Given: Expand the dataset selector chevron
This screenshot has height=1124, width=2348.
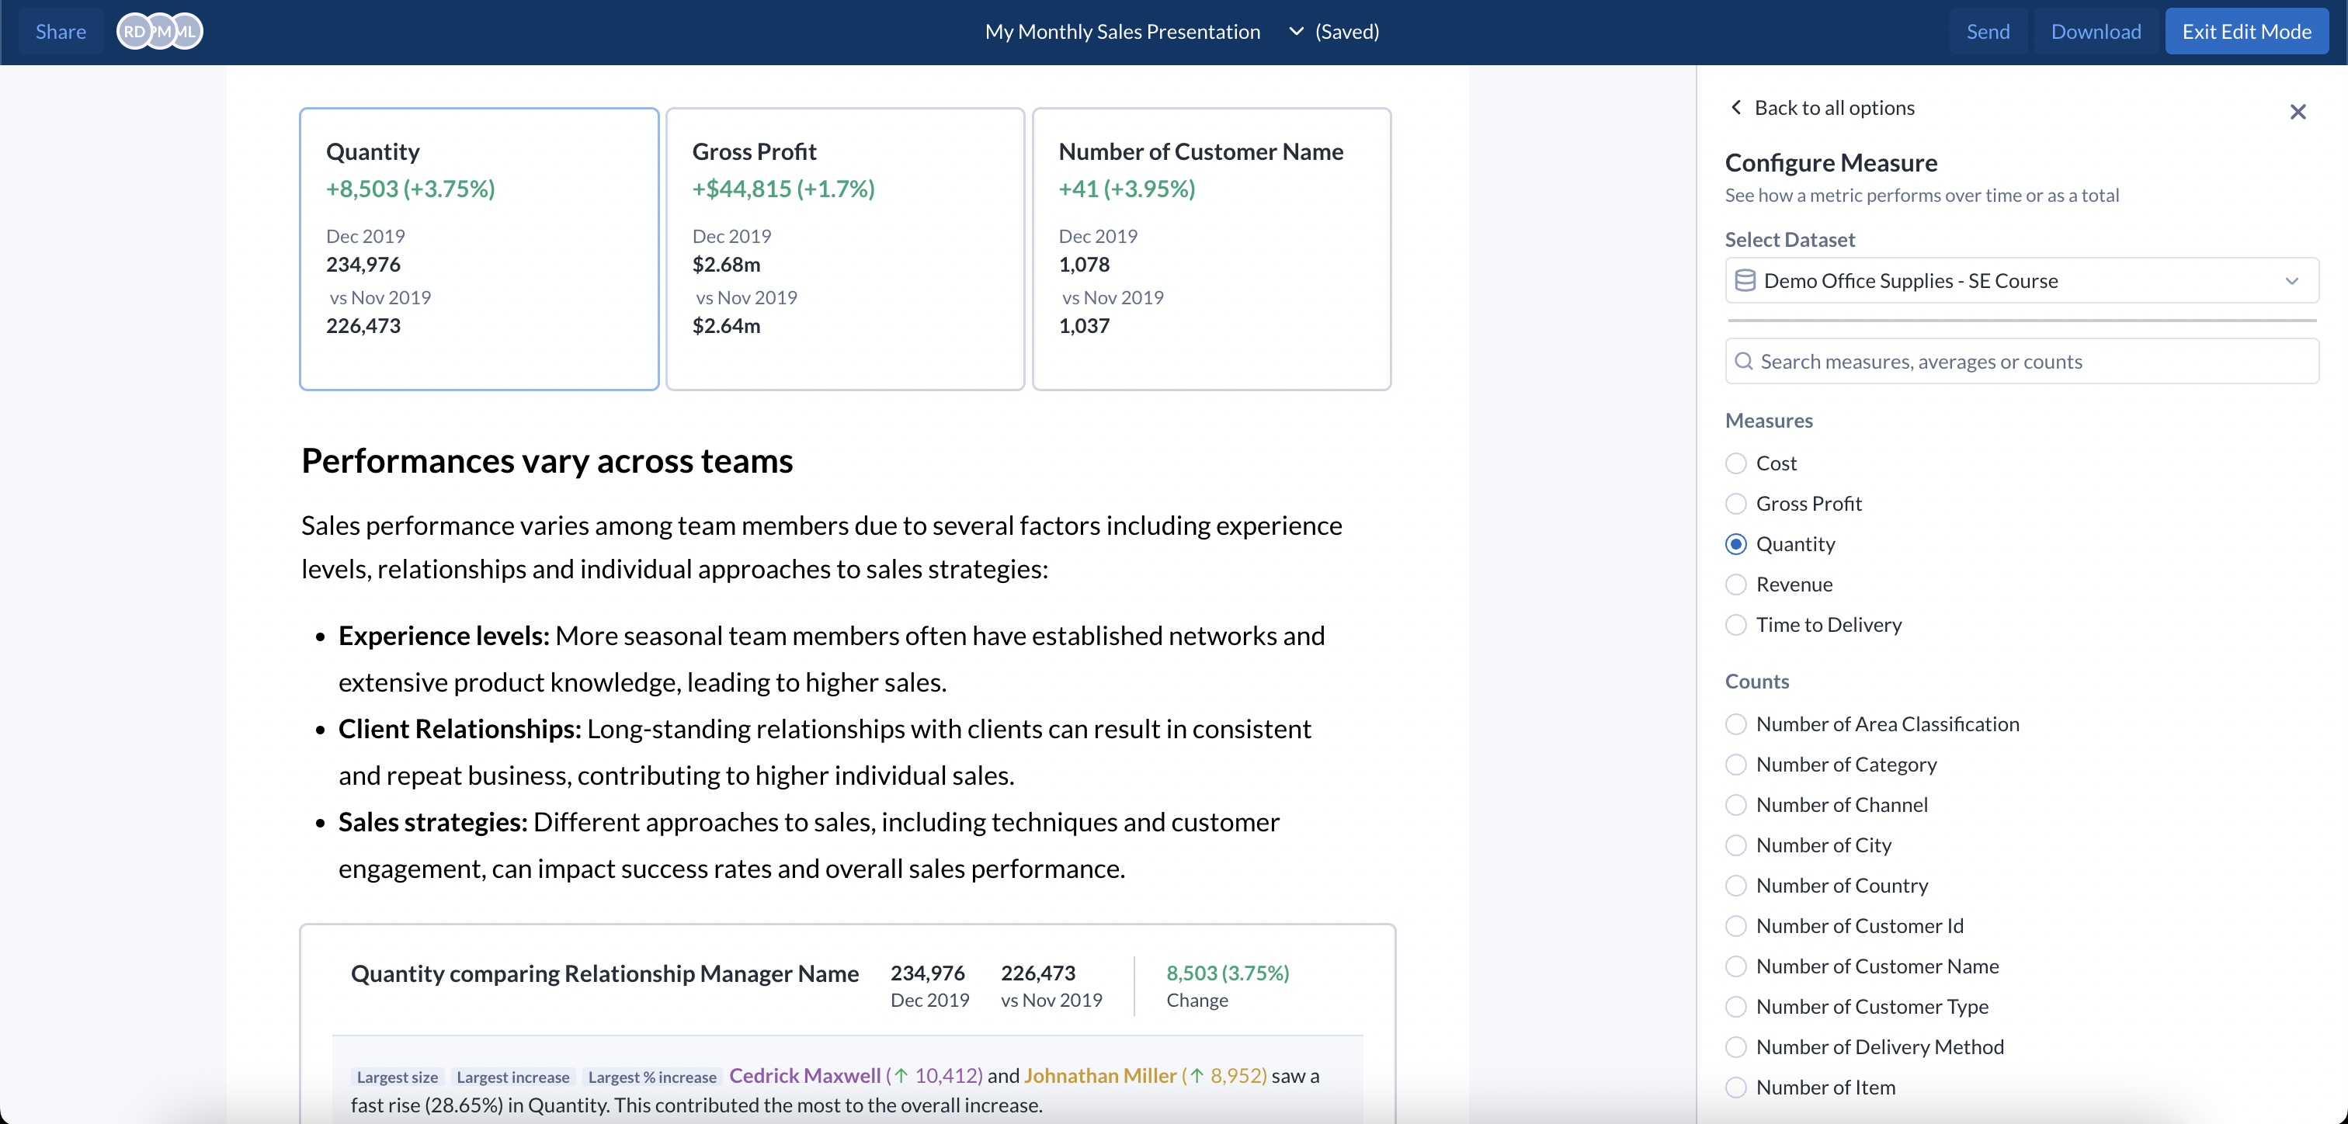Looking at the screenshot, I should [x=2294, y=281].
